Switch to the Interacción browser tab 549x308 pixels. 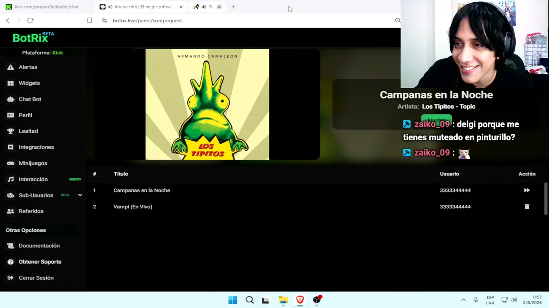pos(141,7)
